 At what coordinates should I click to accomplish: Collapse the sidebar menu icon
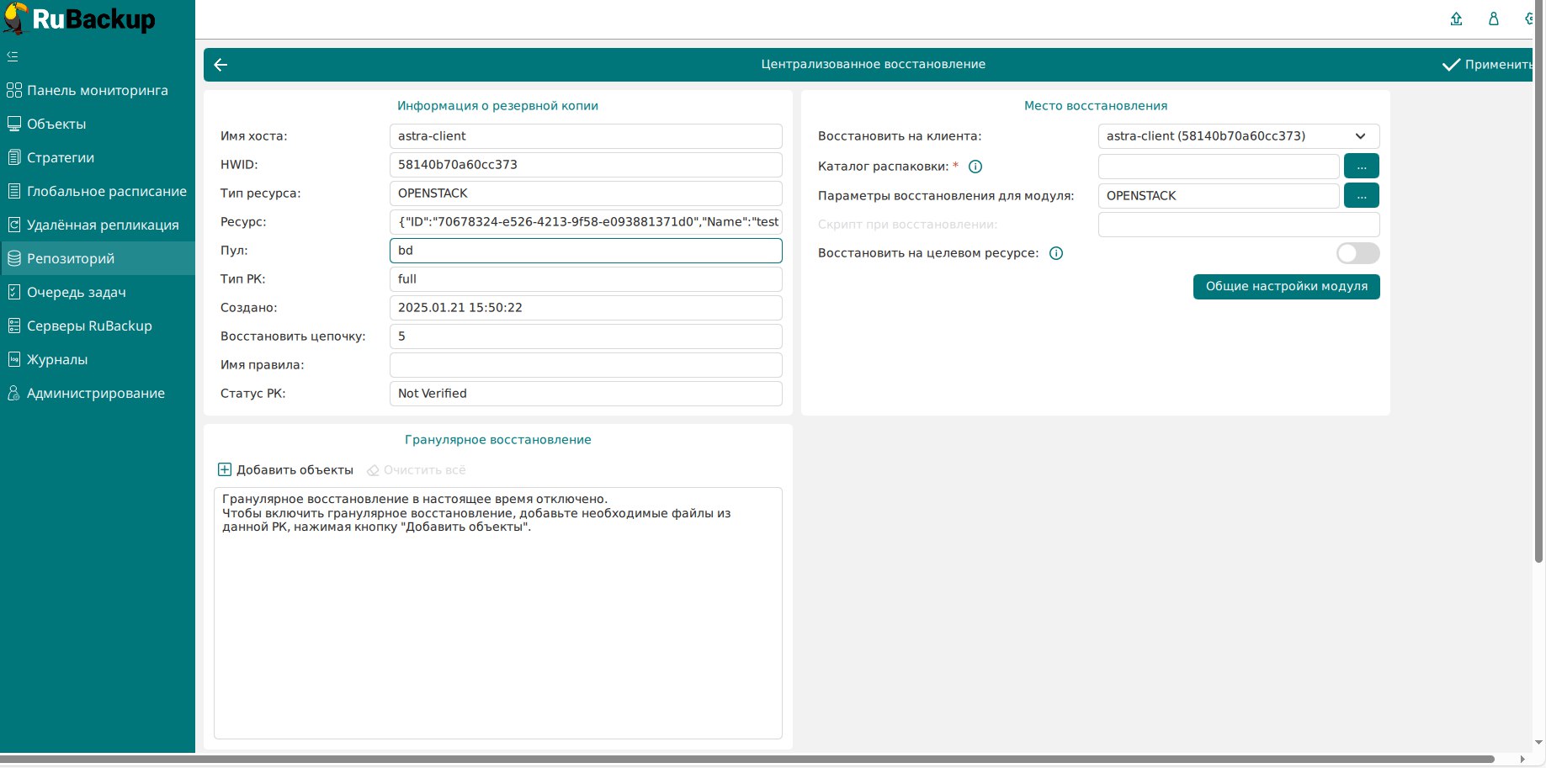[13, 56]
